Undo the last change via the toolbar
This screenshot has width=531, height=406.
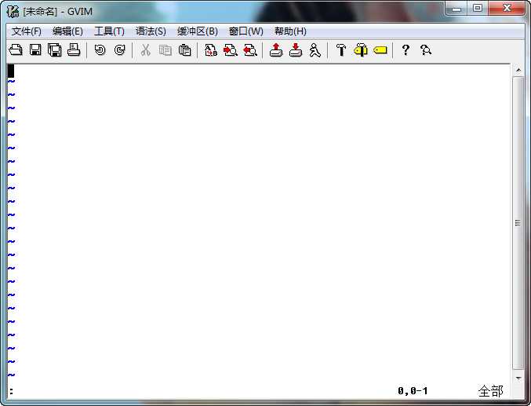coord(100,50)
